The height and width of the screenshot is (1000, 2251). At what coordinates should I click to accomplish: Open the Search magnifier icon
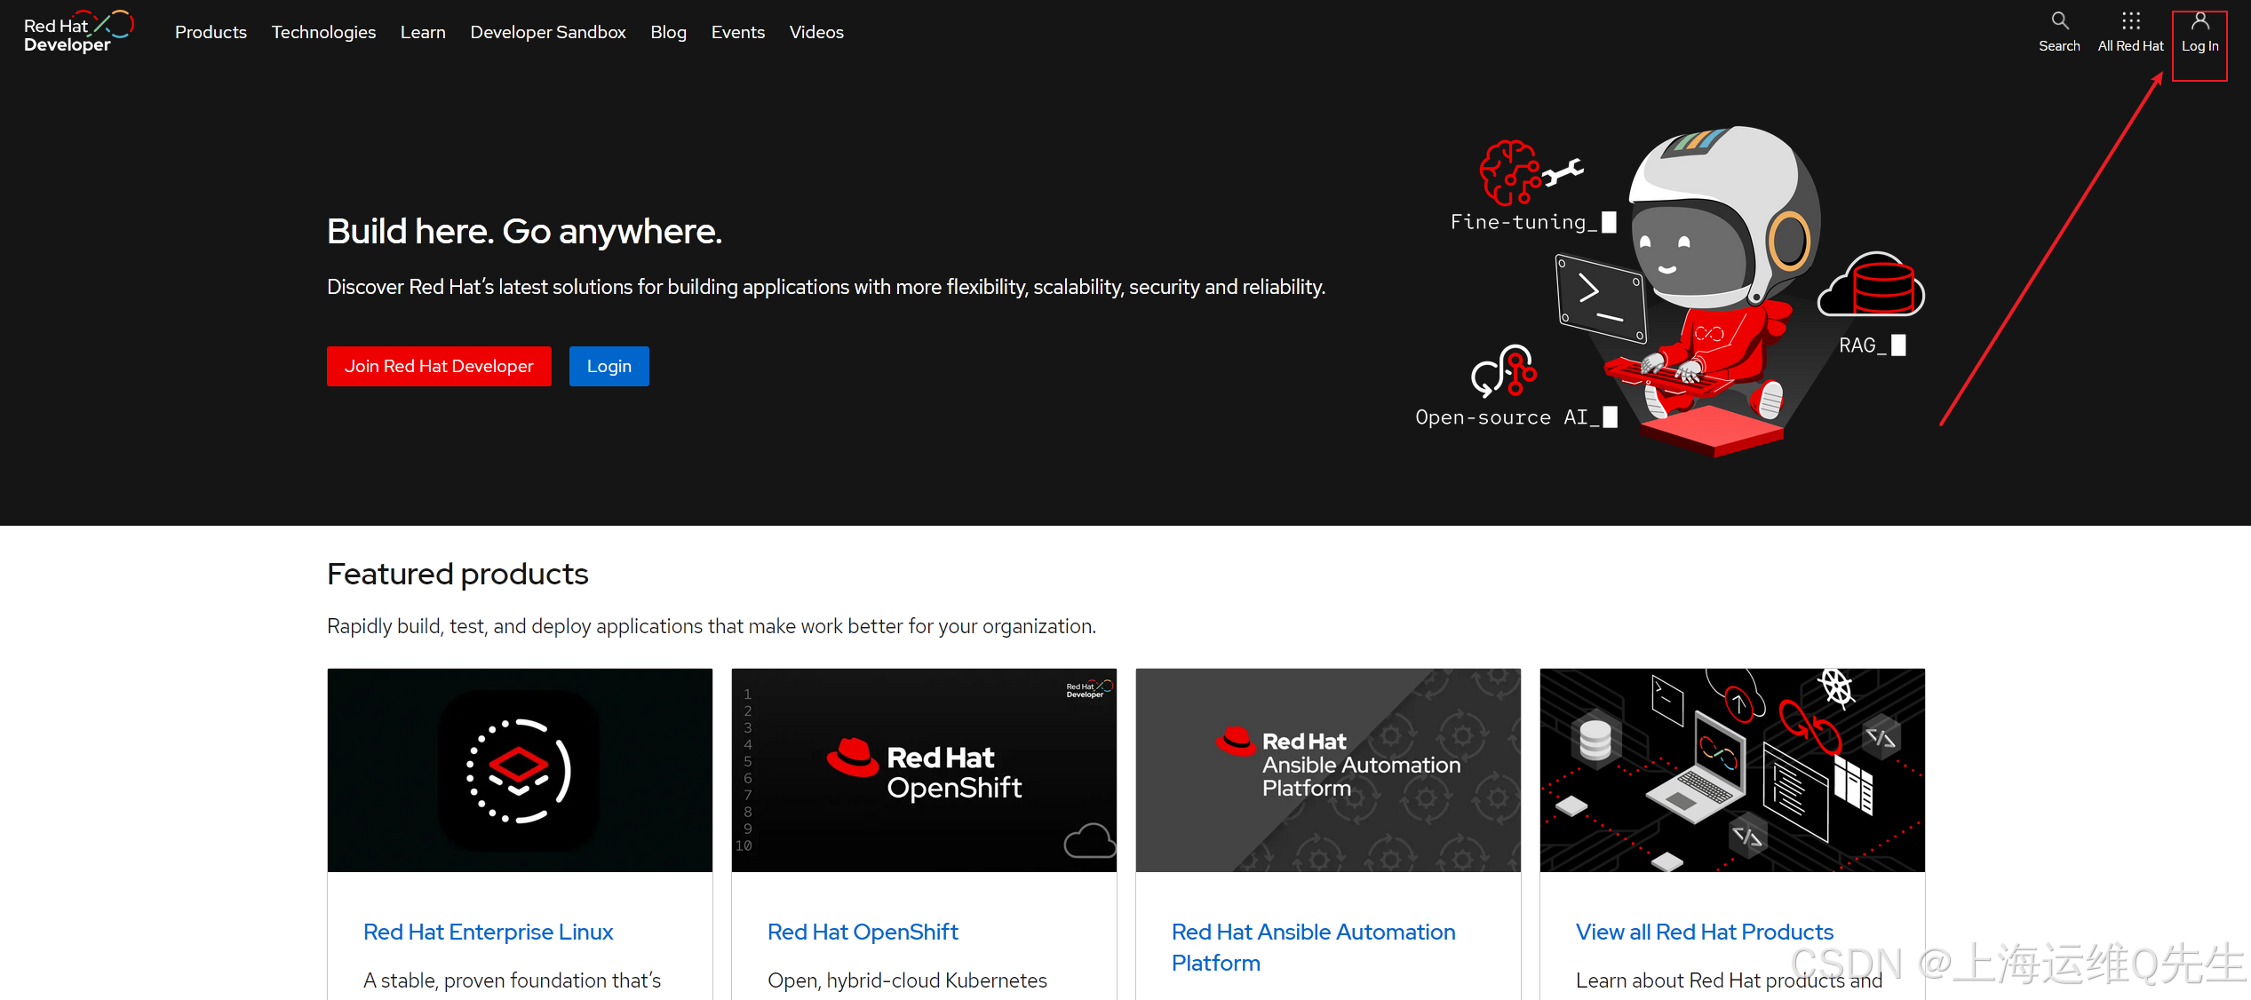point(2059,21)
